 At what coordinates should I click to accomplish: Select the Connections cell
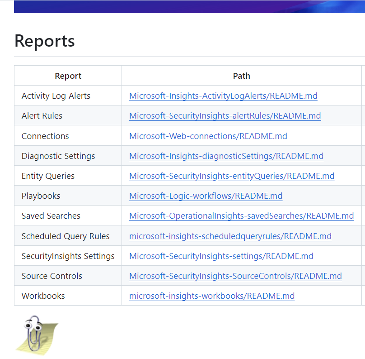tap(68, 135)
